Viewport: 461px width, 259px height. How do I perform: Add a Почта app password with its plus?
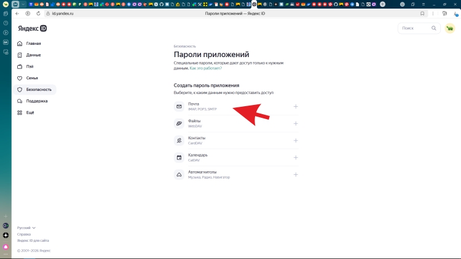[x=296, y=107]
